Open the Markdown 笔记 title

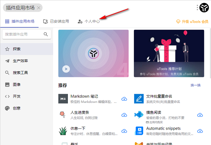click(84, 96)
